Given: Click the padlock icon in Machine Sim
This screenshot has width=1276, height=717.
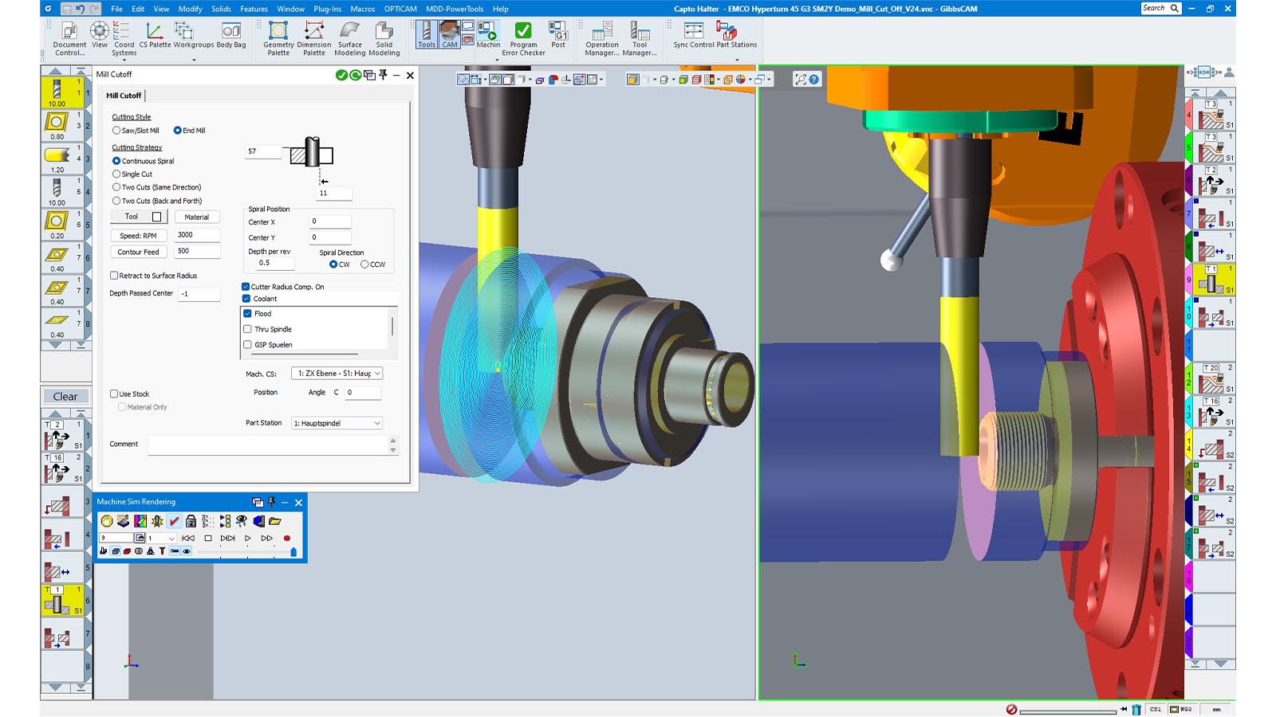Looking at the screenshot, I should pyautogui.click(x=191, y=521).
